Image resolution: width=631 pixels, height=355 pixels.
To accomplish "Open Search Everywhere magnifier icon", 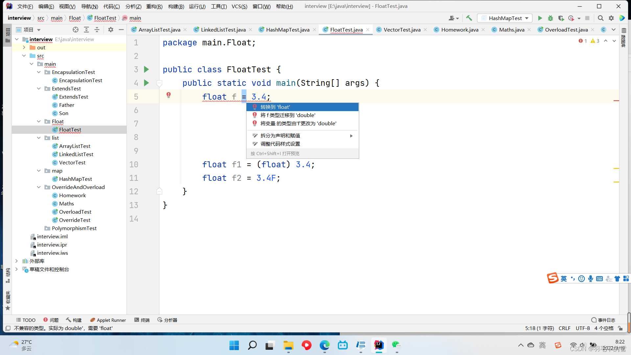I will click(x=601, y=18).
